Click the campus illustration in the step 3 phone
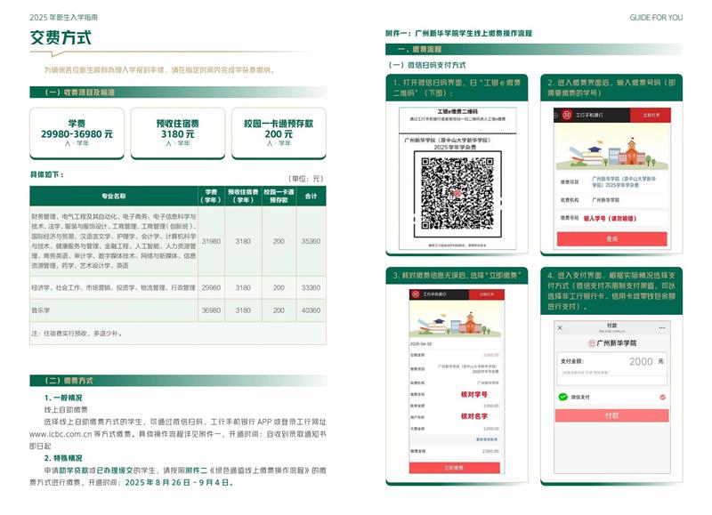This screenshot has height=515, width=712. pos(457,319)
